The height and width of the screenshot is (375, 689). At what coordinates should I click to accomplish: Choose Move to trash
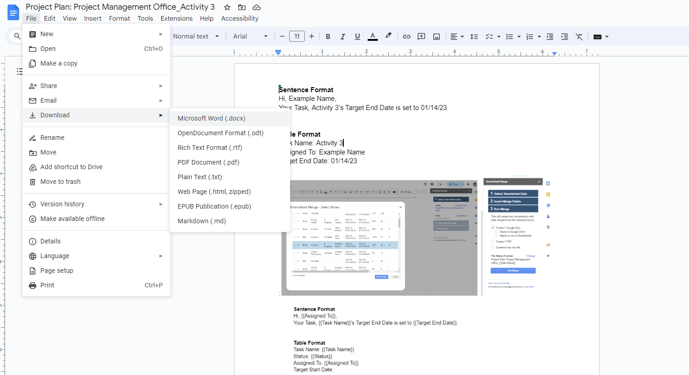pos(96,182)
